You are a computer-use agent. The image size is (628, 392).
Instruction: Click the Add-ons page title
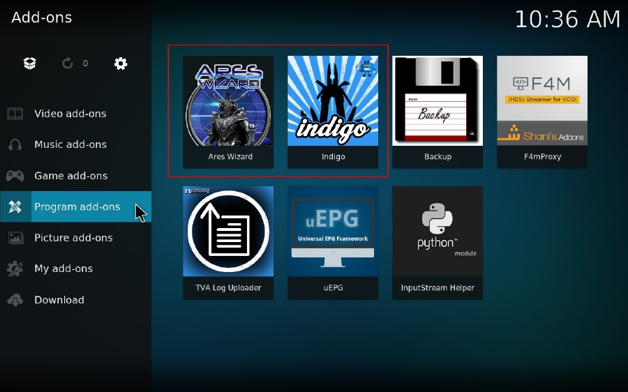click(42, 17)
